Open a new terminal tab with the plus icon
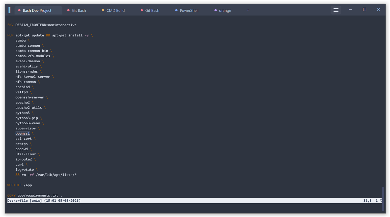Screen dimensions: 390x217 tap(248, 10)
